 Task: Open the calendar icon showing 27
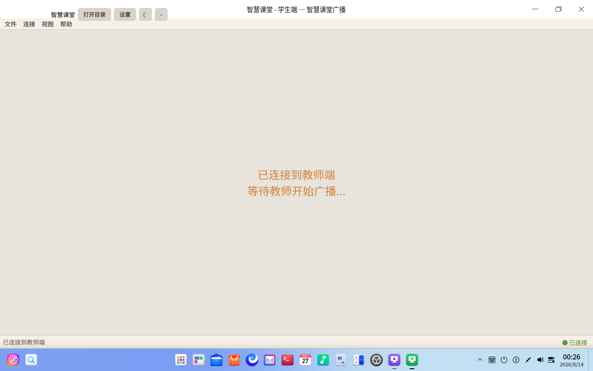pyautogui.click(x=305, y=360)
